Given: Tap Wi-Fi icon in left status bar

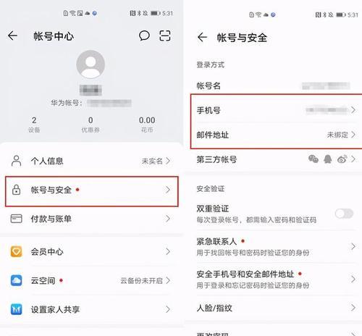Looking at the screenshot, I should point(73,13).
